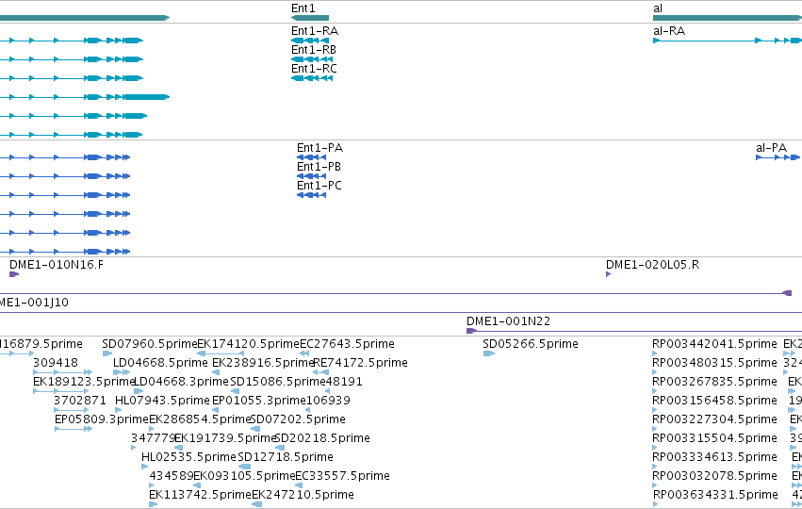Select the 106939 feature label
This screenshot has width=802, height=509.
(x=328, y=401)
